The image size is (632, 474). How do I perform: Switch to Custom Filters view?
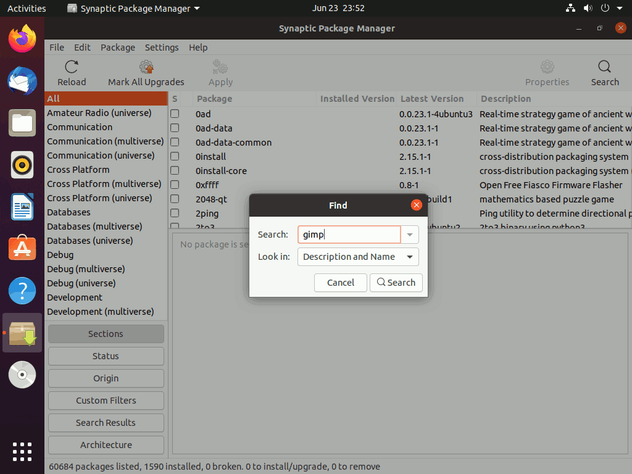(106, 400)
